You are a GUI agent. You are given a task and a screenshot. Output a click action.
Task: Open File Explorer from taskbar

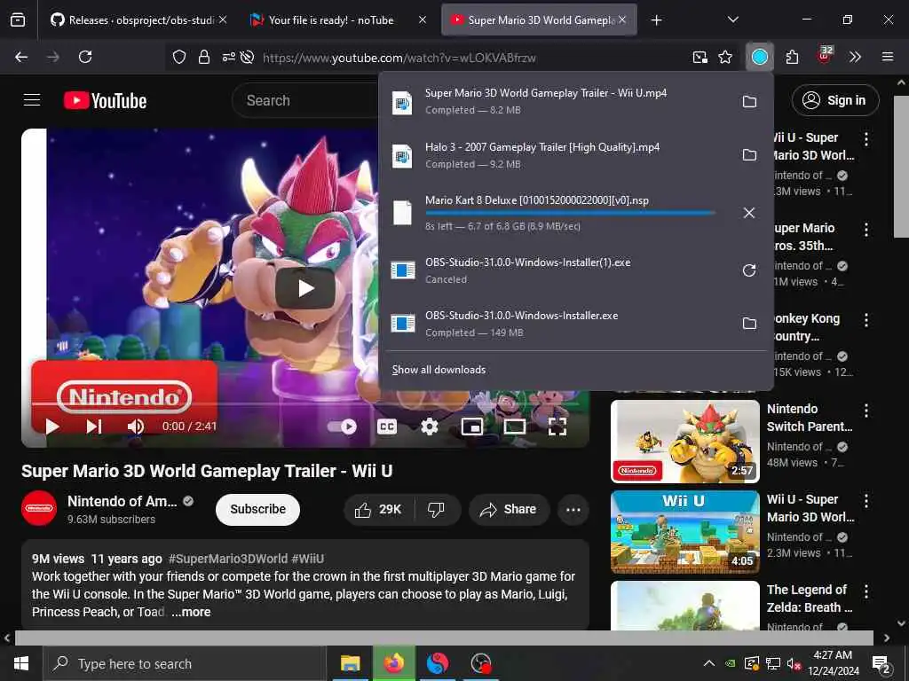point(350,663)
